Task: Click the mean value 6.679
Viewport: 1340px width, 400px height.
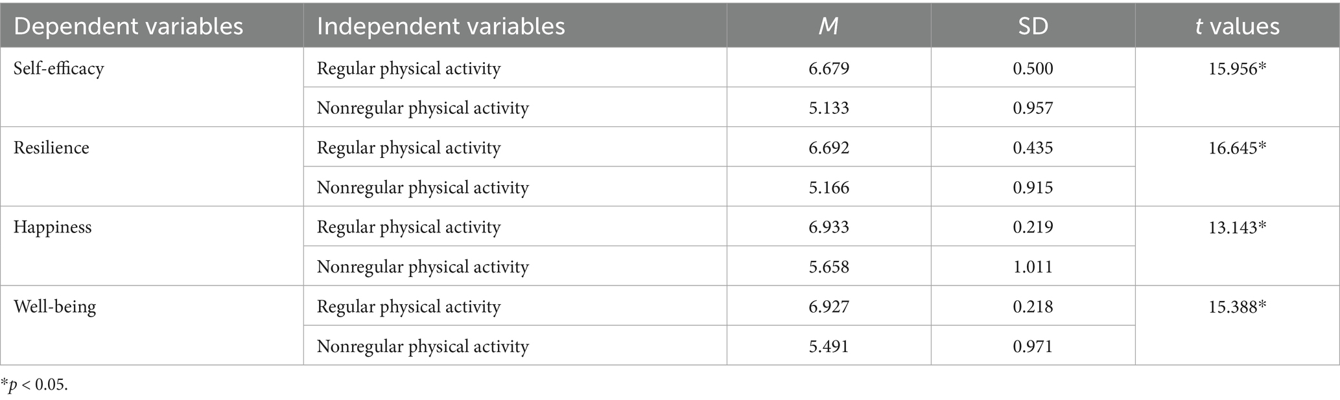Action: tap(829, 68)
